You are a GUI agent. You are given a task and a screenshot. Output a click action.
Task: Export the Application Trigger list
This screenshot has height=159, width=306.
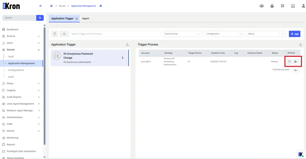[x=127, y=45]
